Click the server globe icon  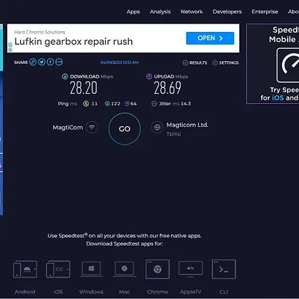coord(157,127)
